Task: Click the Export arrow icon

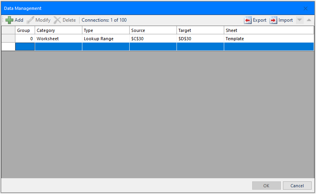Action: (247, 20)
